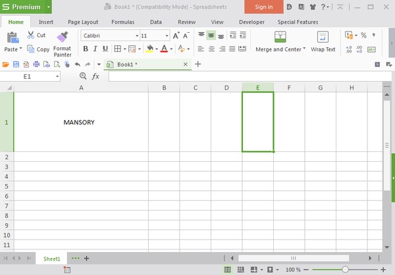Click the Premium application menu button
This screenshot has height=275, width=395.
click(24, 7)
